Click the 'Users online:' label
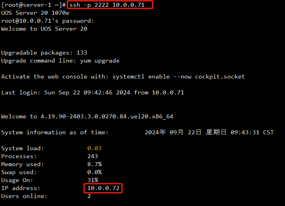285x206 pixels. click(x=24, y=196)
